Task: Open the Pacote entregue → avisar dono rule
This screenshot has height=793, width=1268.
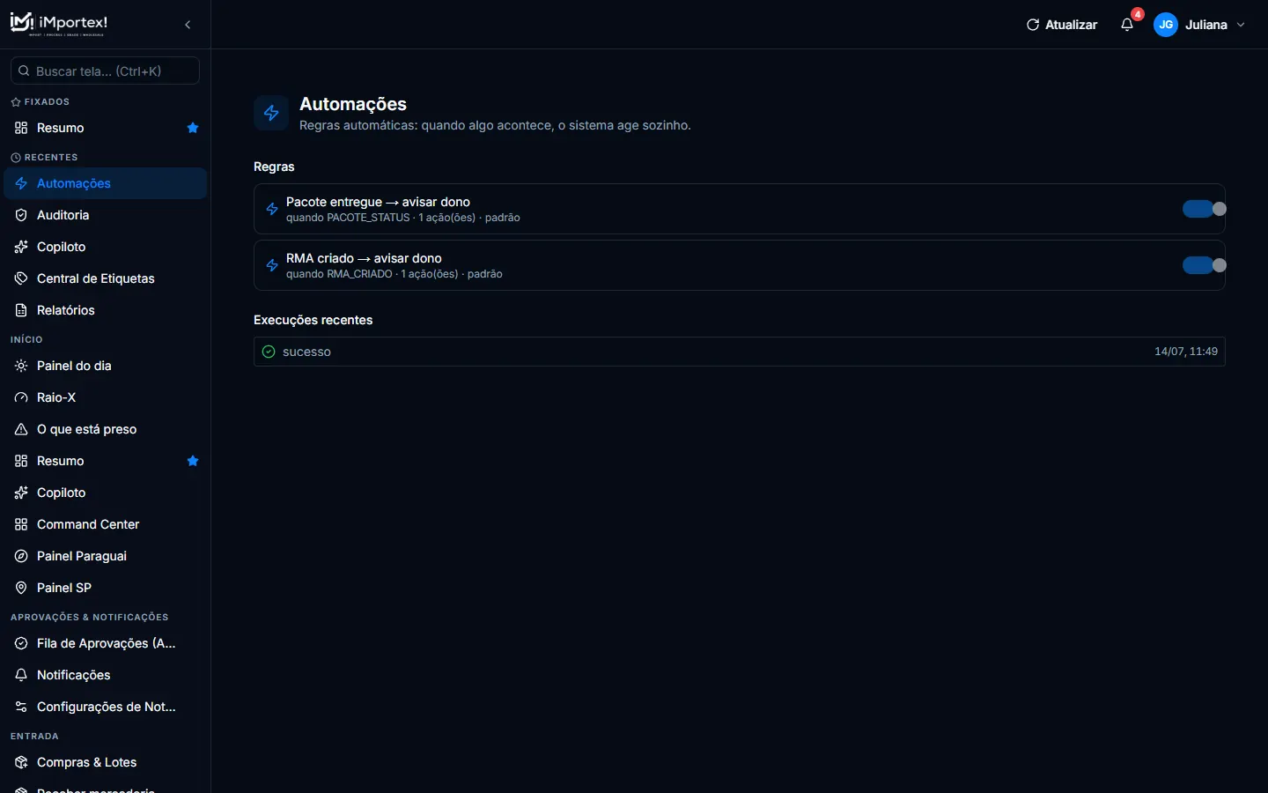Action: pyautogui.click(x=740, y=209)
